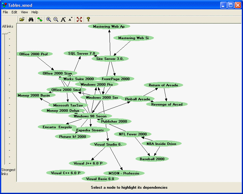Click the links slider thumb at All links

tap(5, 33)
